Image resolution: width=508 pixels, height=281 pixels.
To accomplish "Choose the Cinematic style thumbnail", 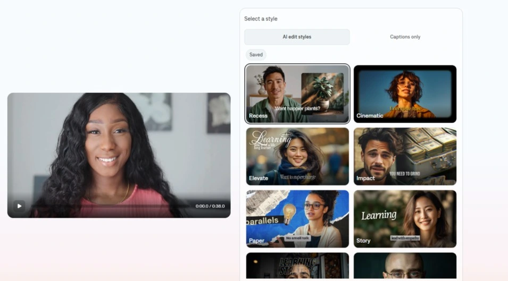I will (x=405, y=94).
